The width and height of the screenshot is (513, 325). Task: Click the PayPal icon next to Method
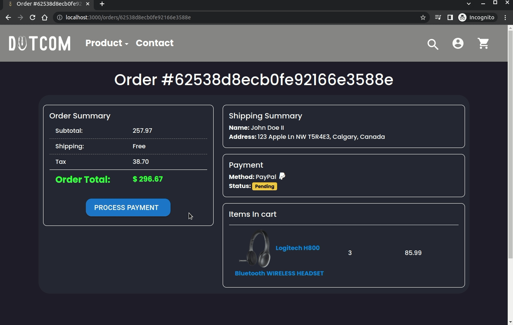282,176
